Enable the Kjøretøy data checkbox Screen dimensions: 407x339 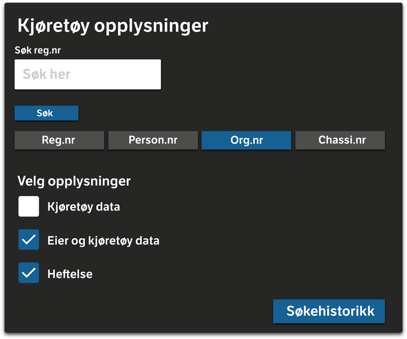point(29,206)
